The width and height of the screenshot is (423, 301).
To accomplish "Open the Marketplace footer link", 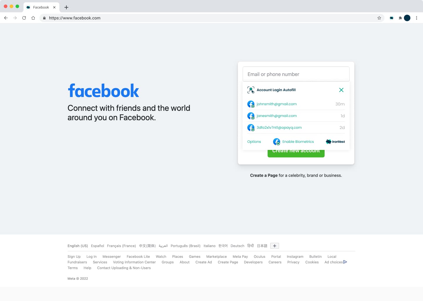I will (x=216, y=257).
